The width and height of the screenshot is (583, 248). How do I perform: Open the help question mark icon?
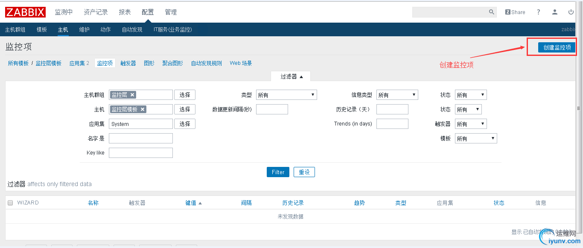tap(539, 12)
